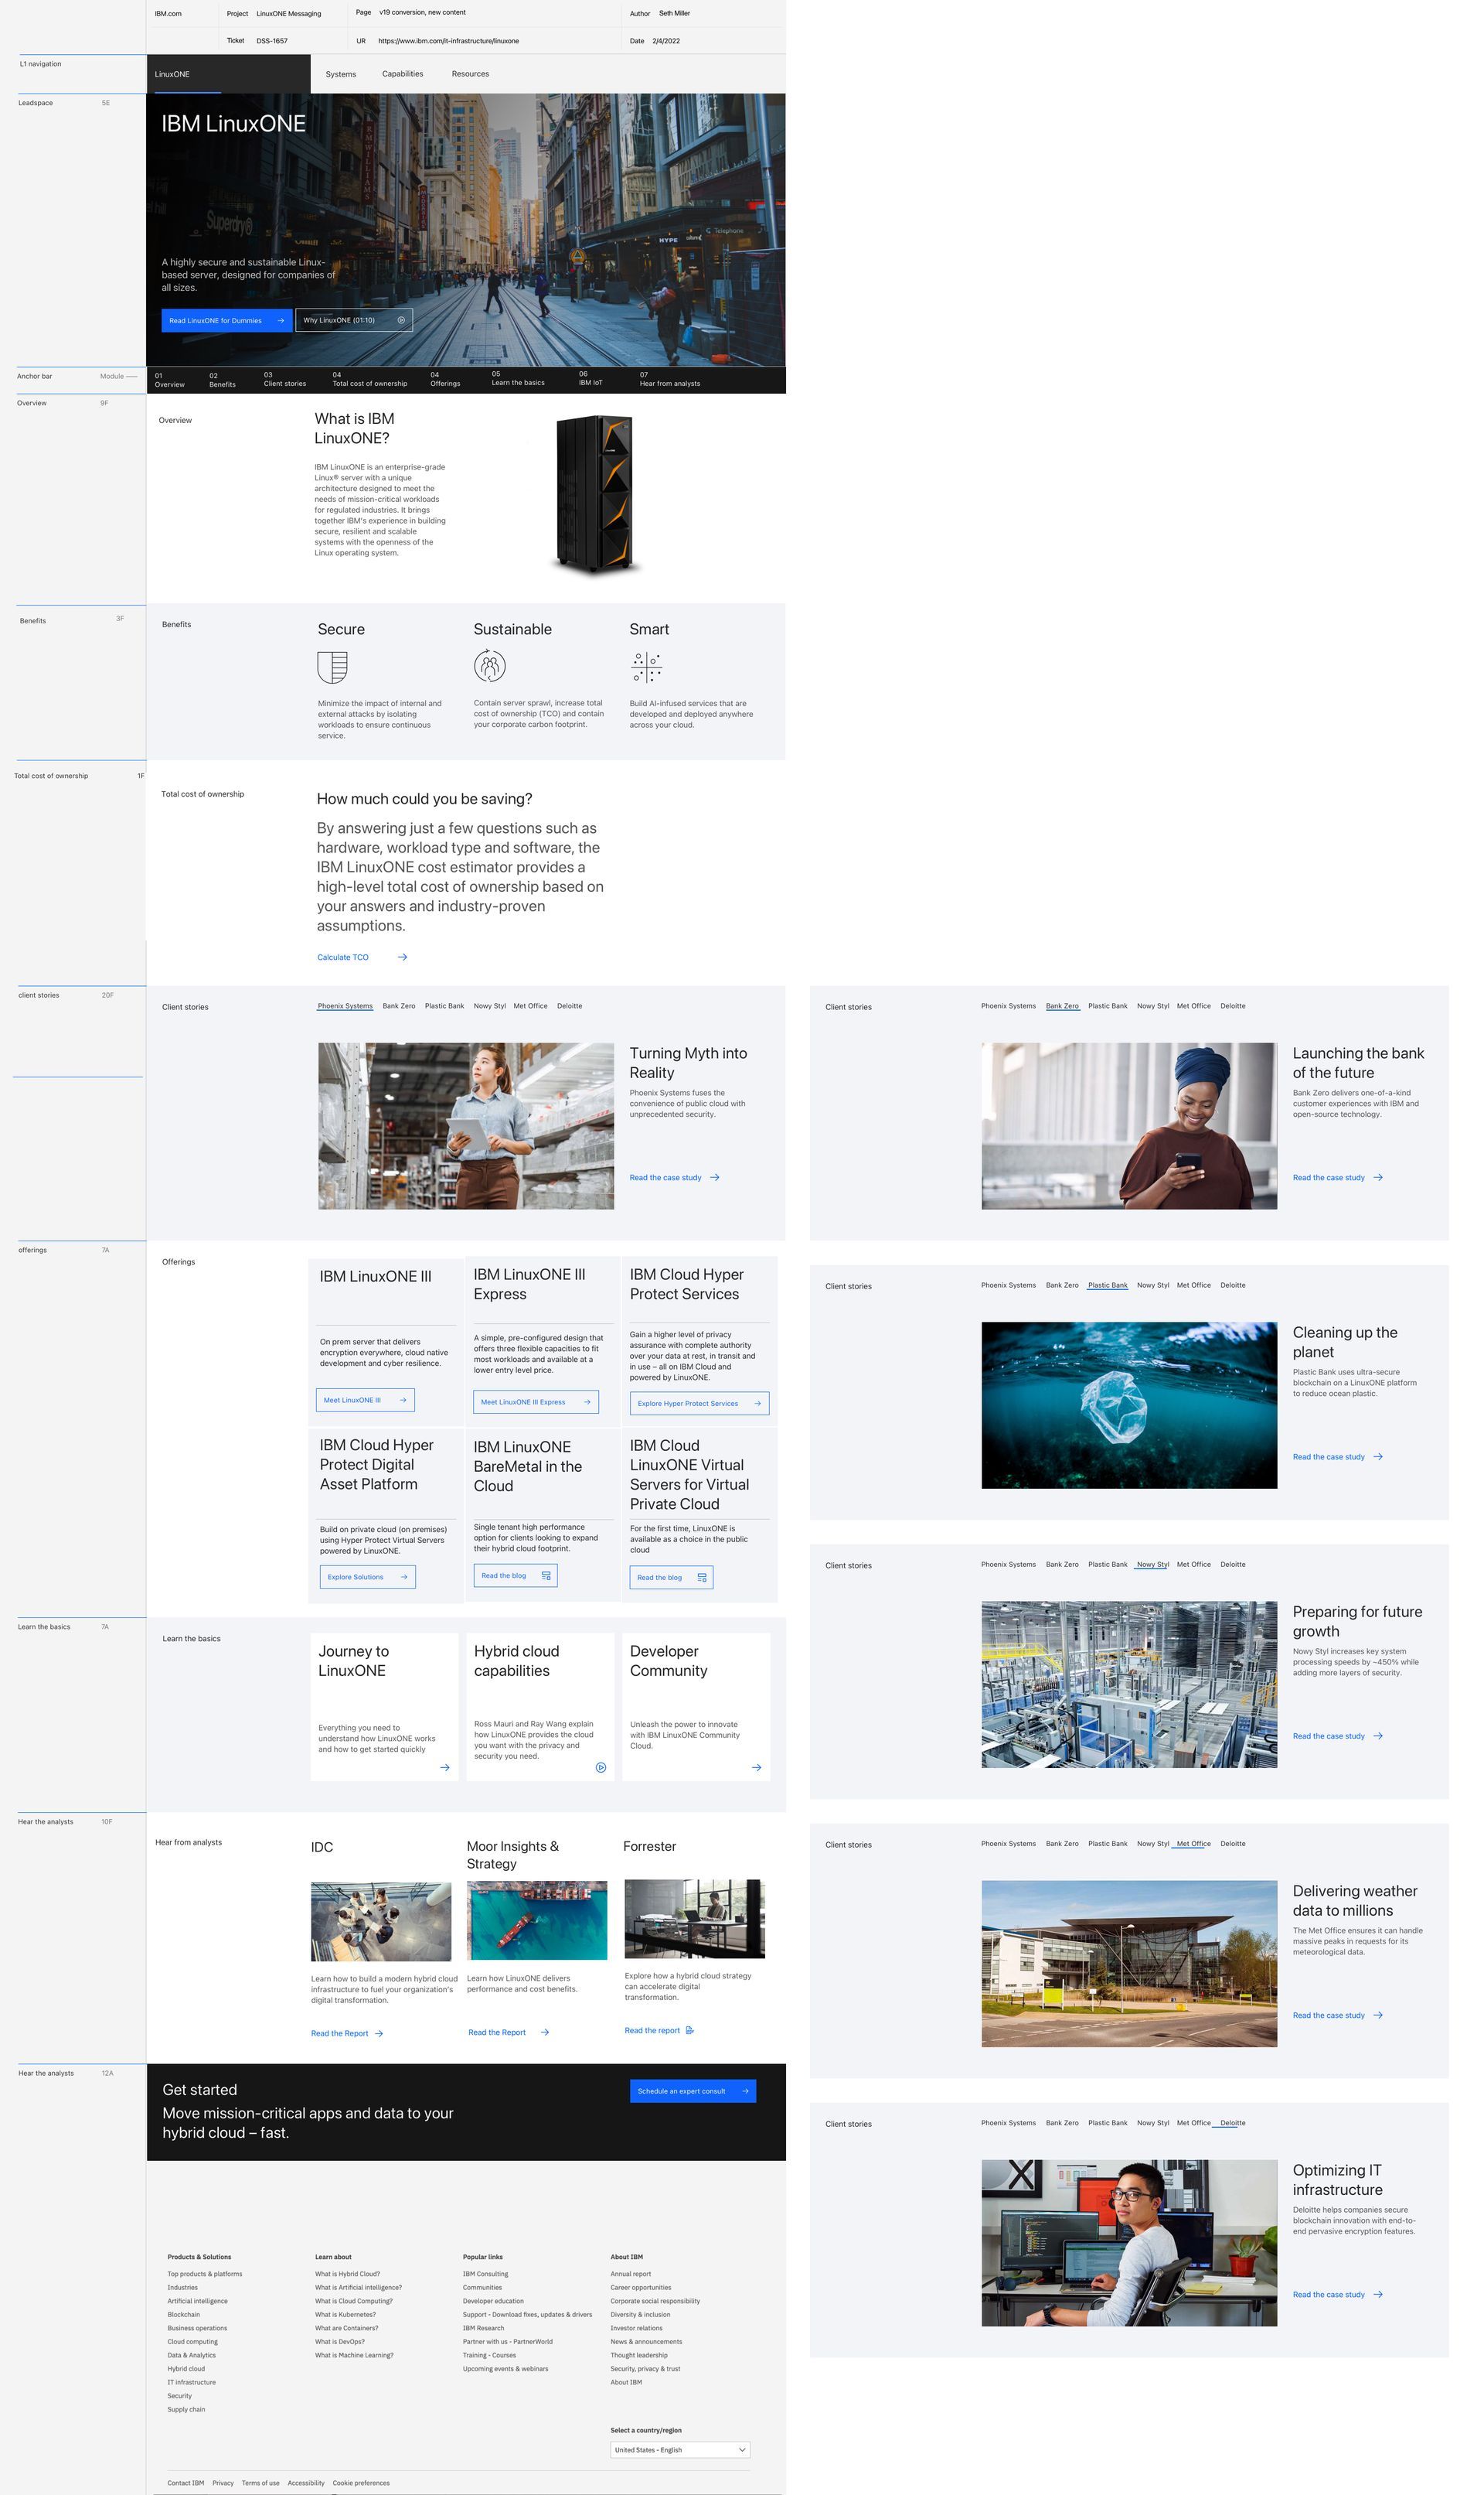The image size is (1484, 2495).
Task: Click the Upcoming events & webinars footer link
Action: [x=505, y=2369]
